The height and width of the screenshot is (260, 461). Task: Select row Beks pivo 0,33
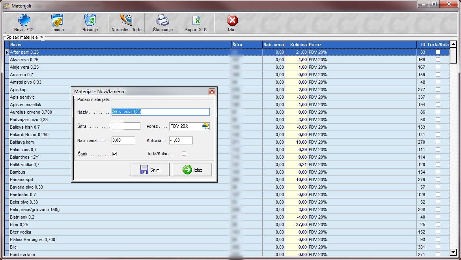pyautogui.click(x=227, y=202)
